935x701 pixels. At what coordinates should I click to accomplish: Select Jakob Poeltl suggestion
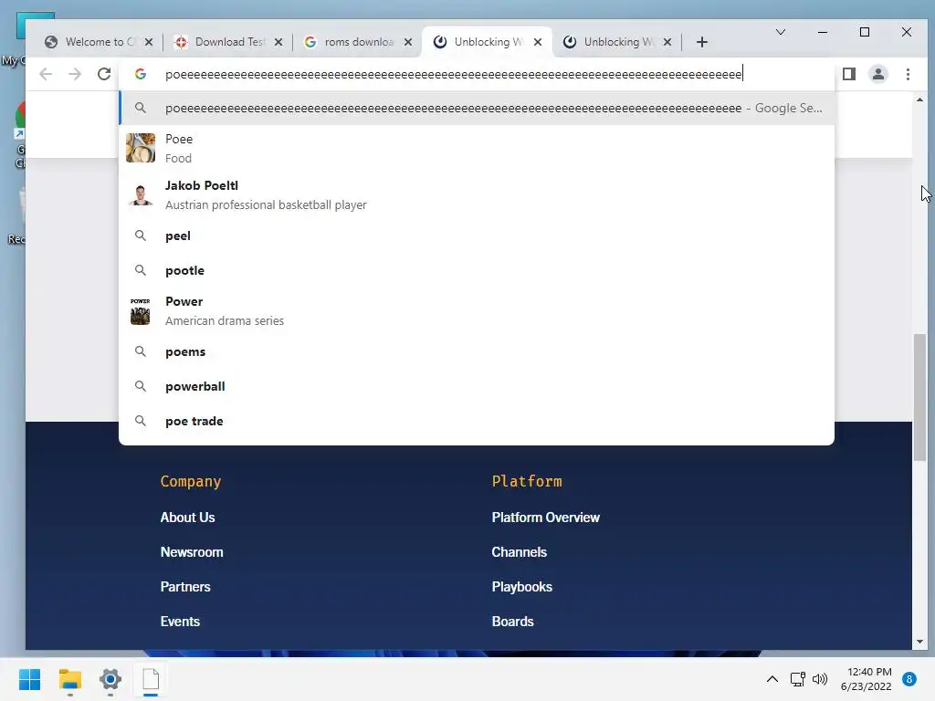click(477, 195)
